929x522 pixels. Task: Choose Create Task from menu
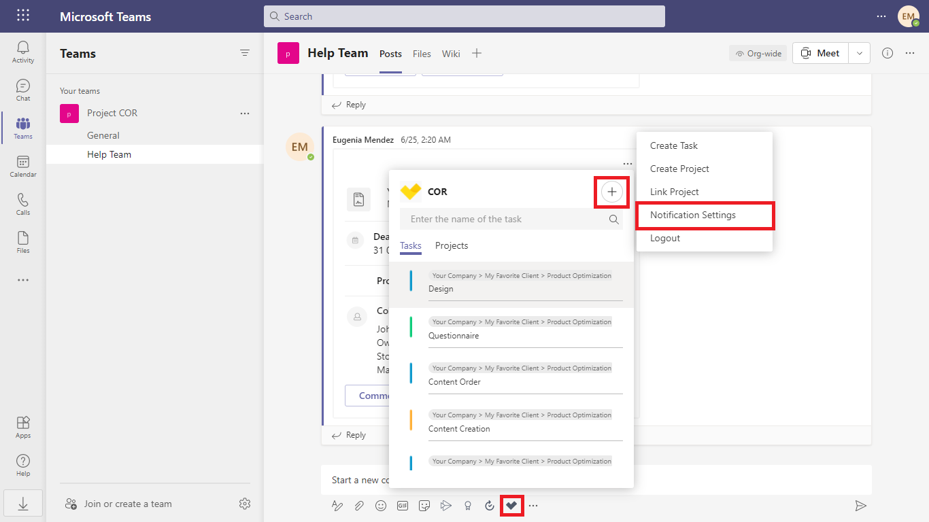coord(705,145)
